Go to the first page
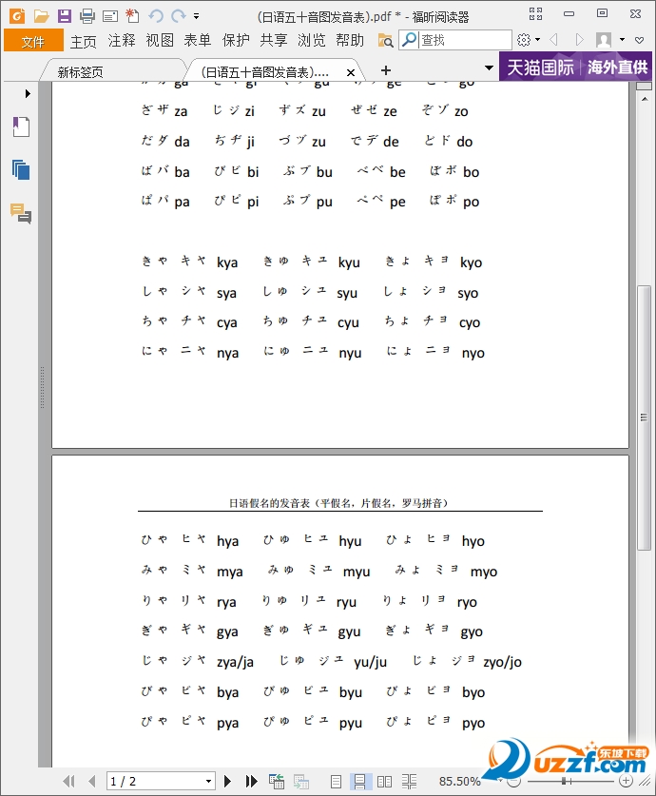This screenshot has height=796, width=656. coord(68,781)
